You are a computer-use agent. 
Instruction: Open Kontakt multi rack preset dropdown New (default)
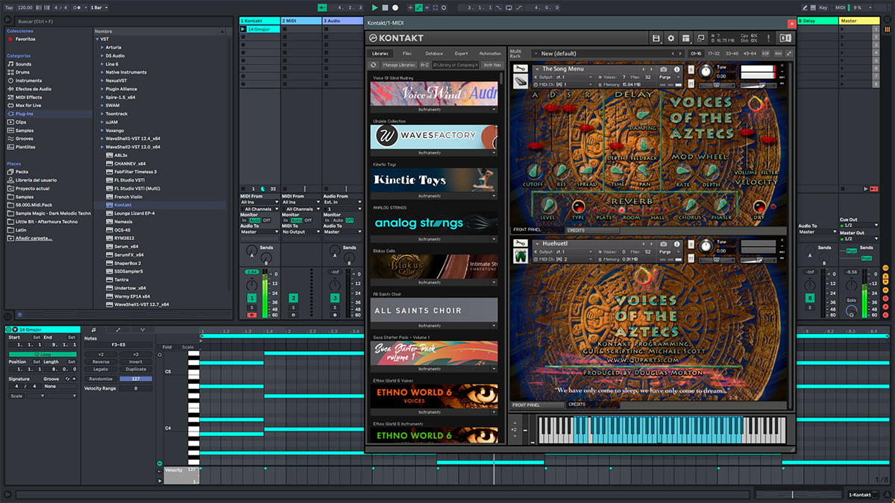607,54
